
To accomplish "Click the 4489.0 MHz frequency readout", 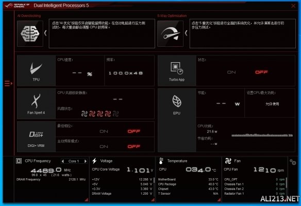I will click(51, 170).
